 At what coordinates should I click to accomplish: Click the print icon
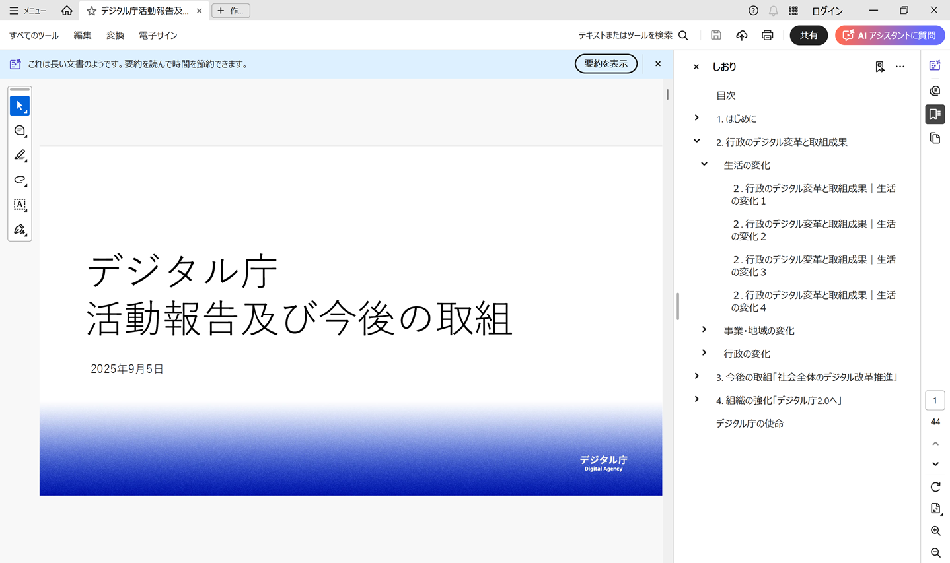pyautogui.click(x=767, y=36)
